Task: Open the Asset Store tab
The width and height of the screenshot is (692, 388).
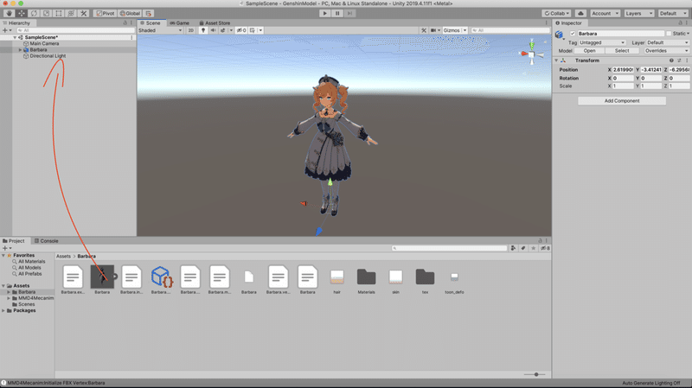Action: (215, 23)
